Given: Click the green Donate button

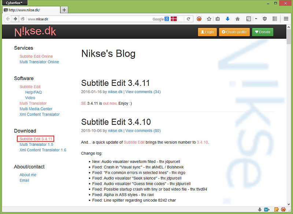Looking at the screenshot, I should click(263, 32).
